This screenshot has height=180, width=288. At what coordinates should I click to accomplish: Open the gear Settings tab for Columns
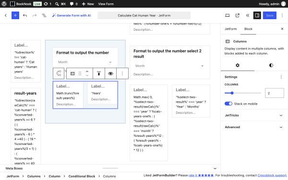click(x=238, y=65)
